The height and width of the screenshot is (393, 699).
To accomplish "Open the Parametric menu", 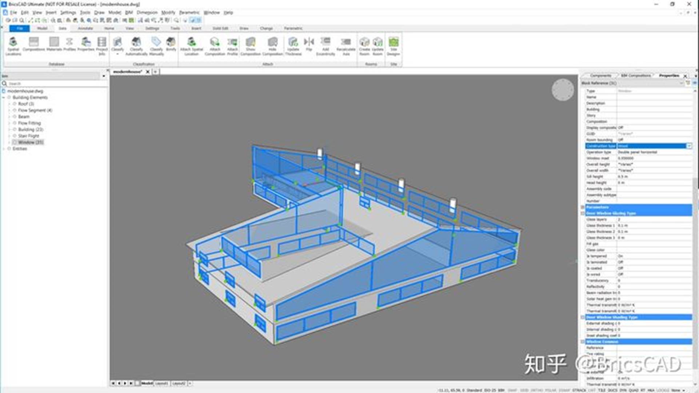I will 189,12.
